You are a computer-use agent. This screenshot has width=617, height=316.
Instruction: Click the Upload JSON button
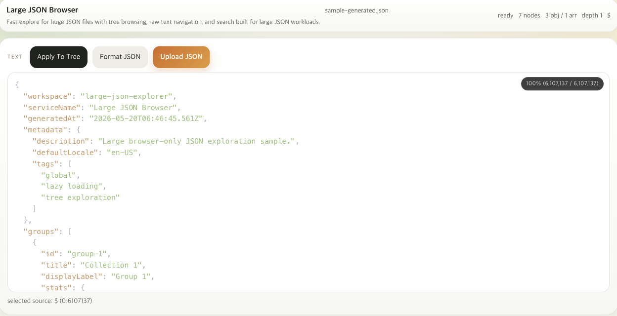pos(181,57)
